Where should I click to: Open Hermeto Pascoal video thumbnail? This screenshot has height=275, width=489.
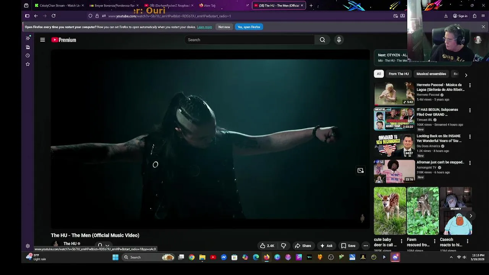(x=394, y=93)
